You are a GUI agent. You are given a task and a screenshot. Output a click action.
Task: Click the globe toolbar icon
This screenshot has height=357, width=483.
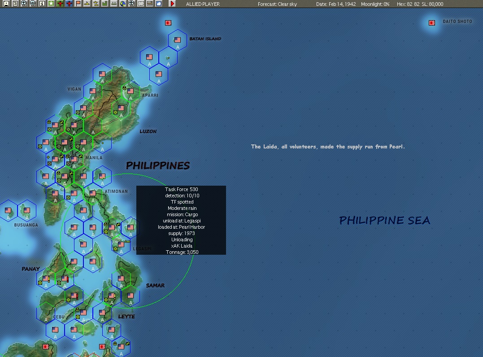(122, 4)
